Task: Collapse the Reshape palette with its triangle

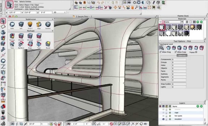Action: tap(52, 31)
